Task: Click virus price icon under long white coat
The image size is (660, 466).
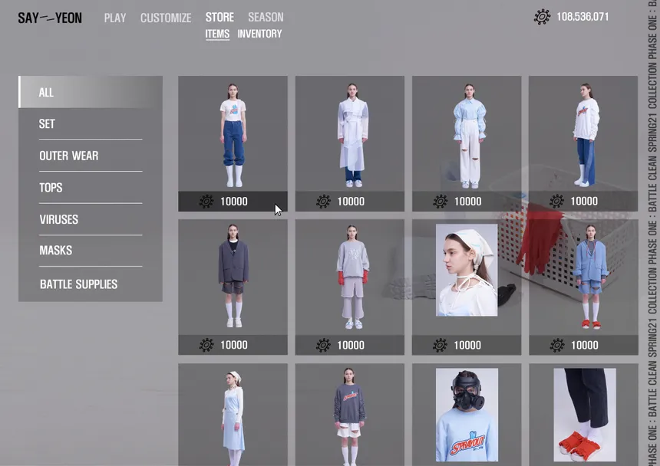Action: [x=323, y=202]
